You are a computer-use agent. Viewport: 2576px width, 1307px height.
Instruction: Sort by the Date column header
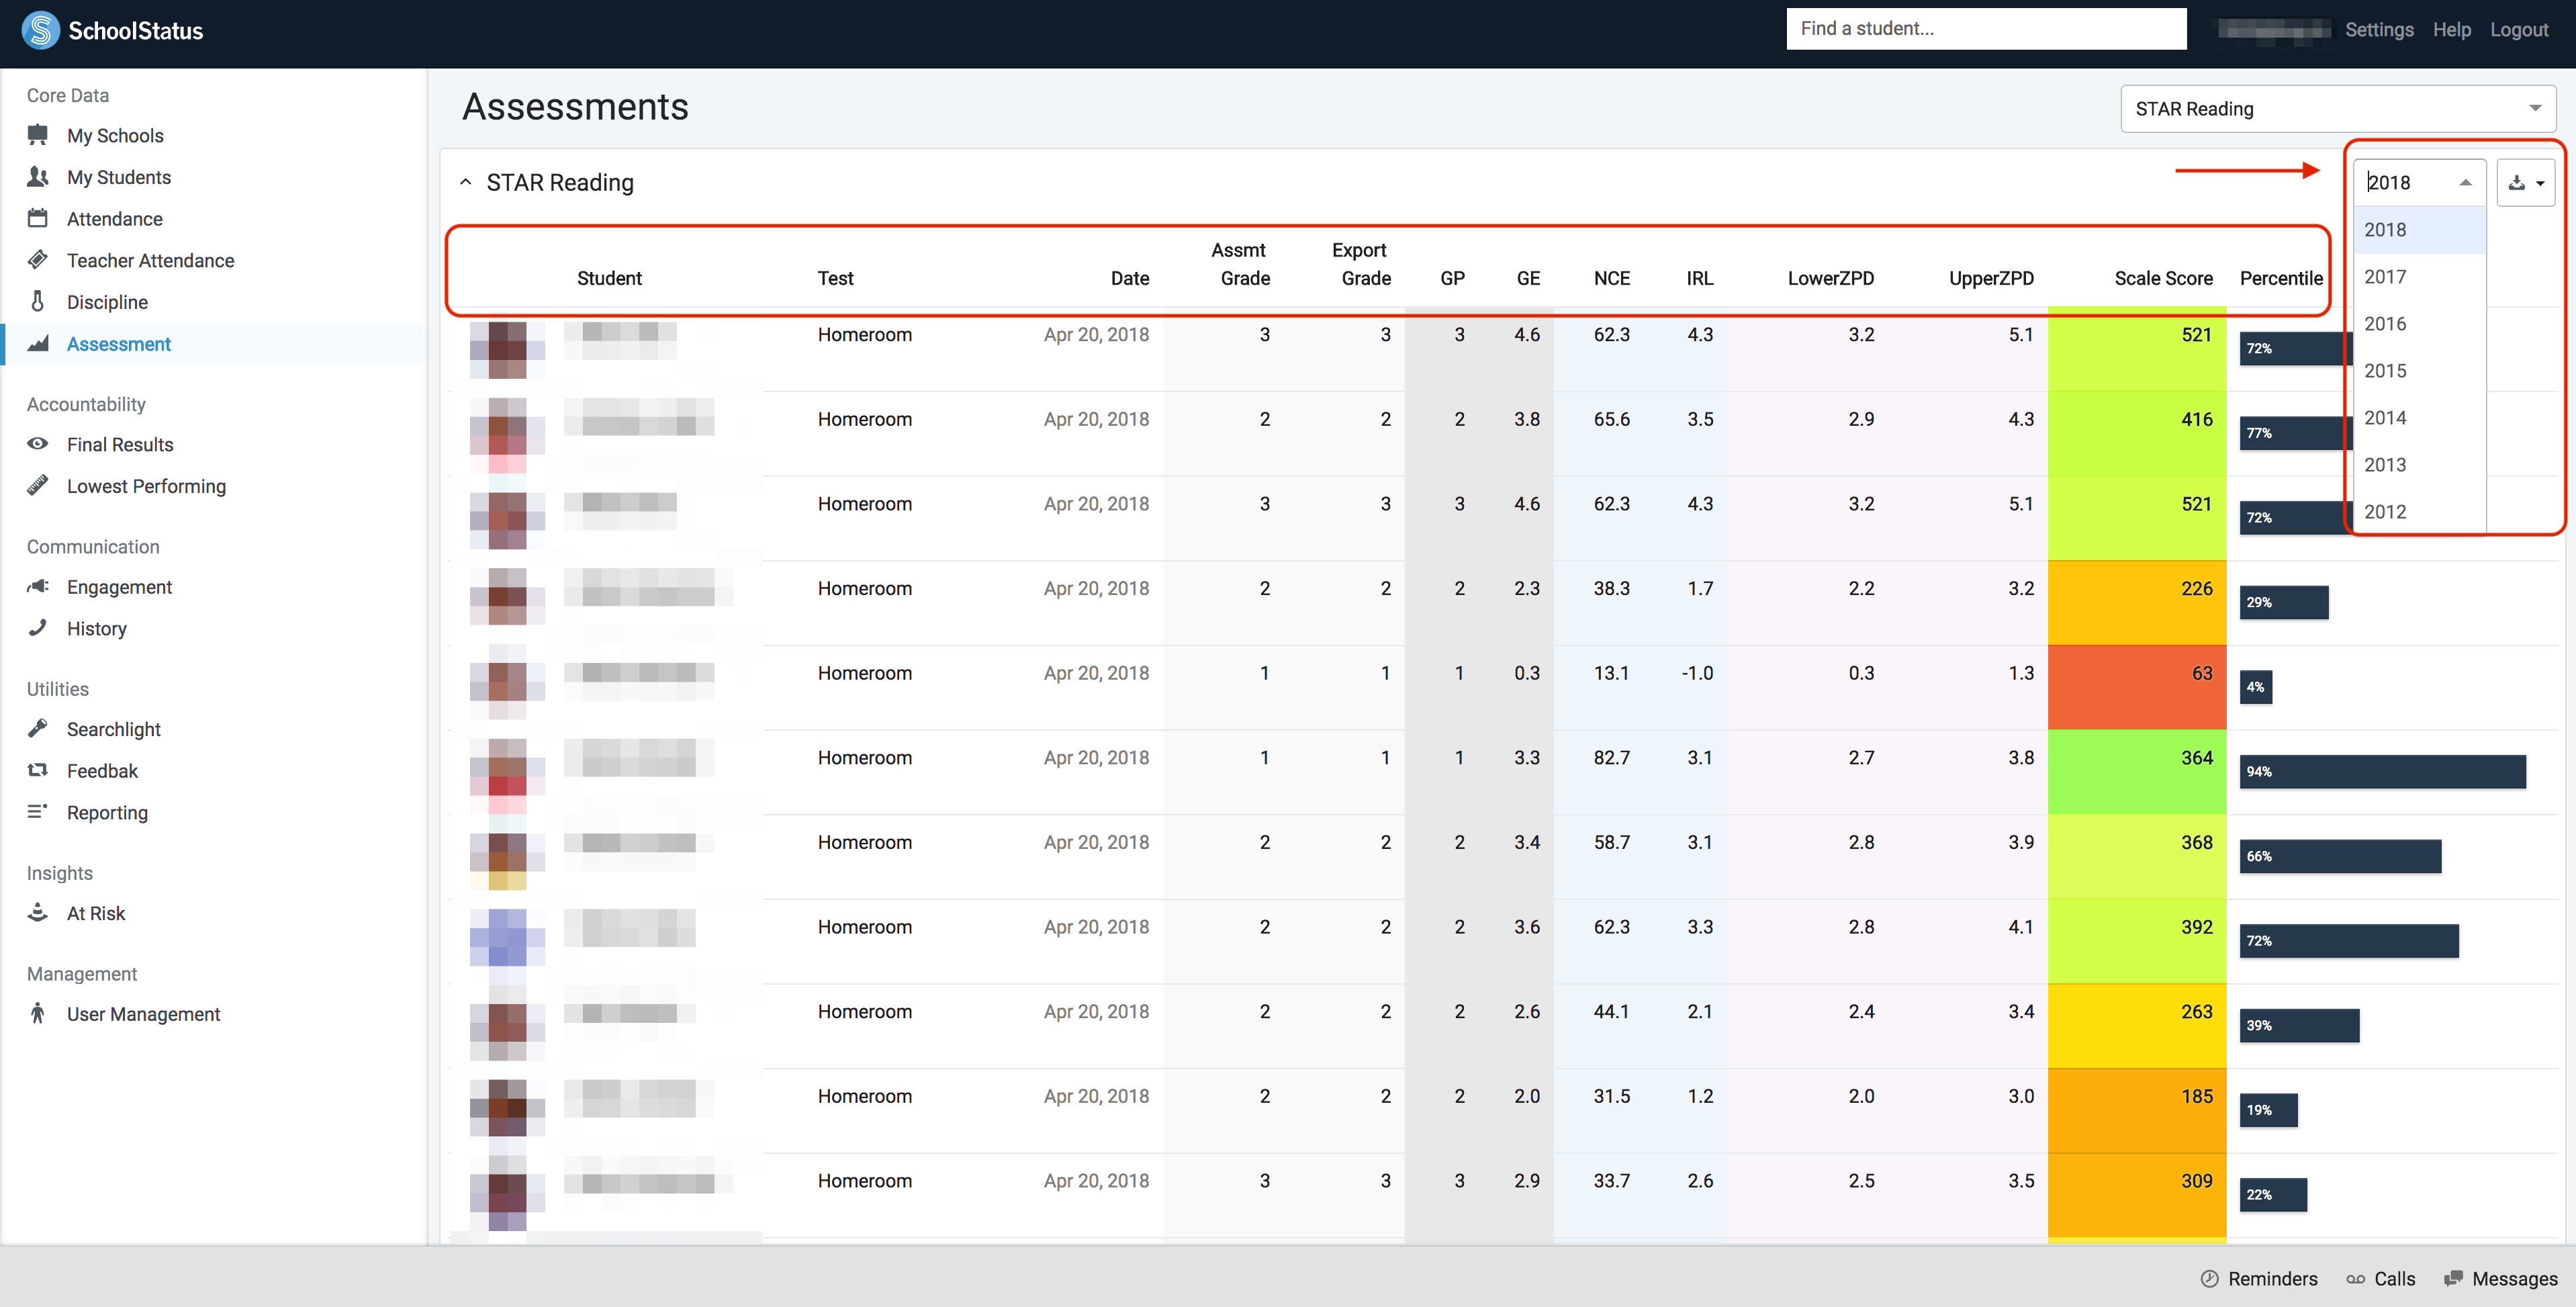(1130, 278)
